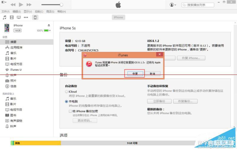Switch to the TV shows library icon
237x149 pixels.
19,17
